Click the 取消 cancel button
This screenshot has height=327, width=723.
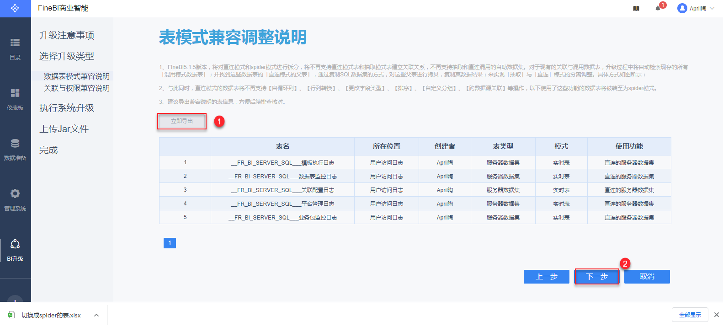(x=647, y=277)
